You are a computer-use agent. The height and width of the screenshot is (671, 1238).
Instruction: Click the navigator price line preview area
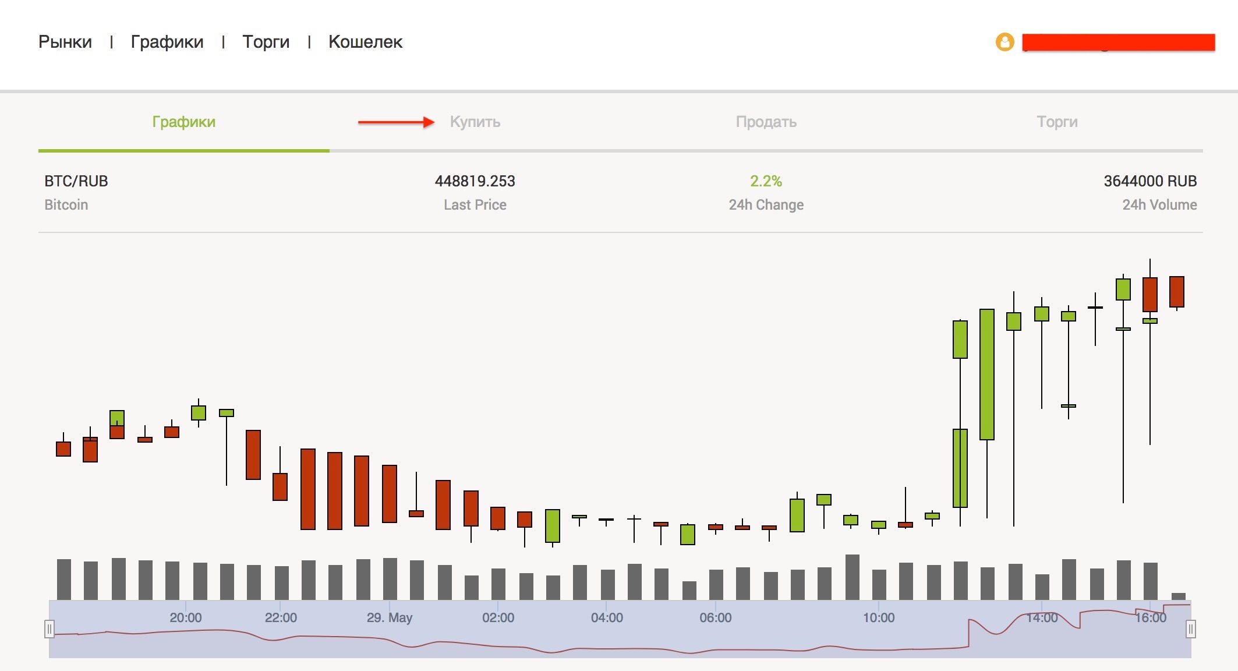[620, 629]
